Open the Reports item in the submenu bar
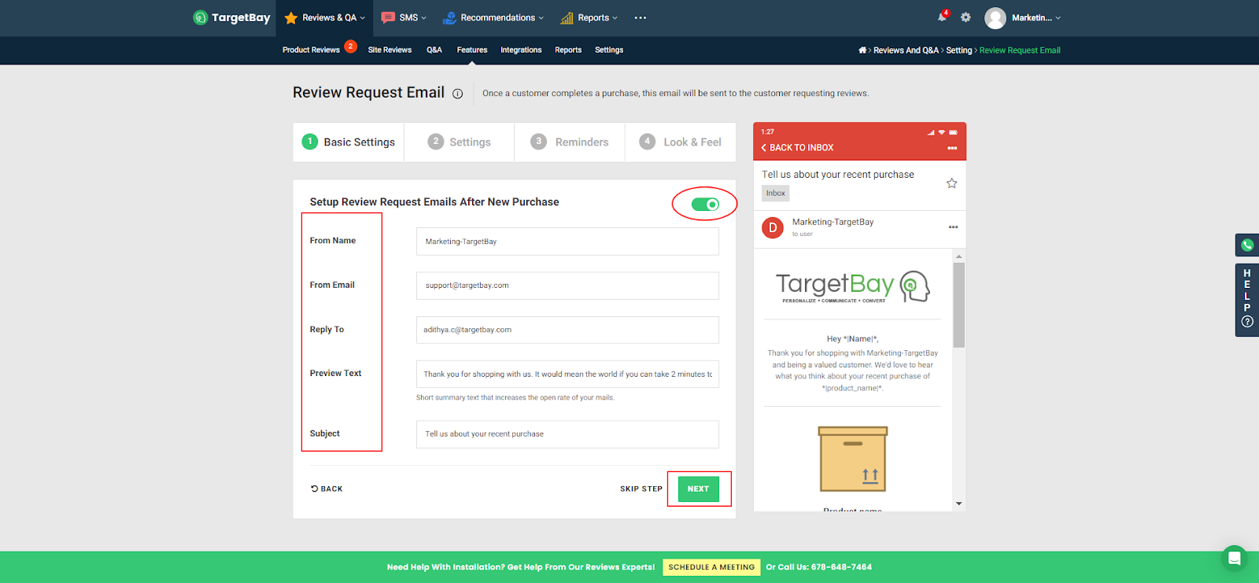 click(x=568, y=50)
